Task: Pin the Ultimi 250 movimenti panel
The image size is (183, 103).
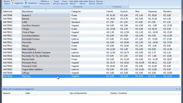Action: tap(177, 89)
